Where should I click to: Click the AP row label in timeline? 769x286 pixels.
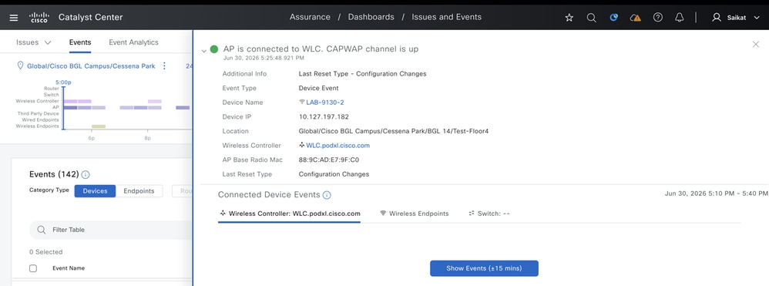pos(55,107)
